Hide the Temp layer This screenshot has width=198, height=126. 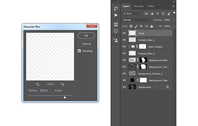pyautogui.click(x=124, y=33)
